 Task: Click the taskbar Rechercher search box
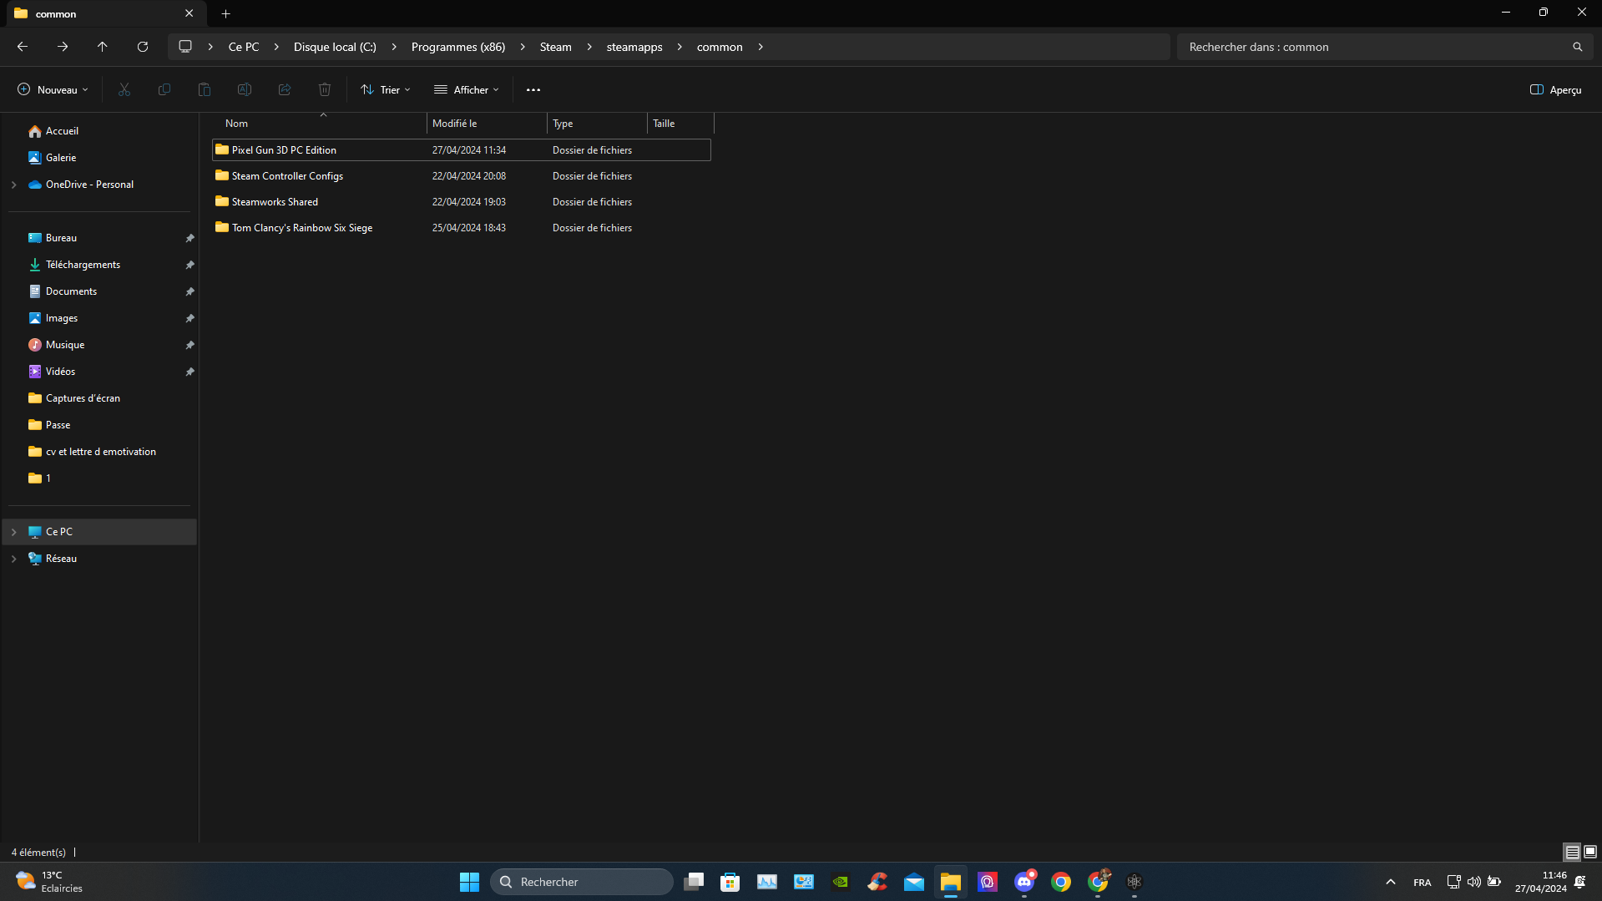(x=582, y=882)
